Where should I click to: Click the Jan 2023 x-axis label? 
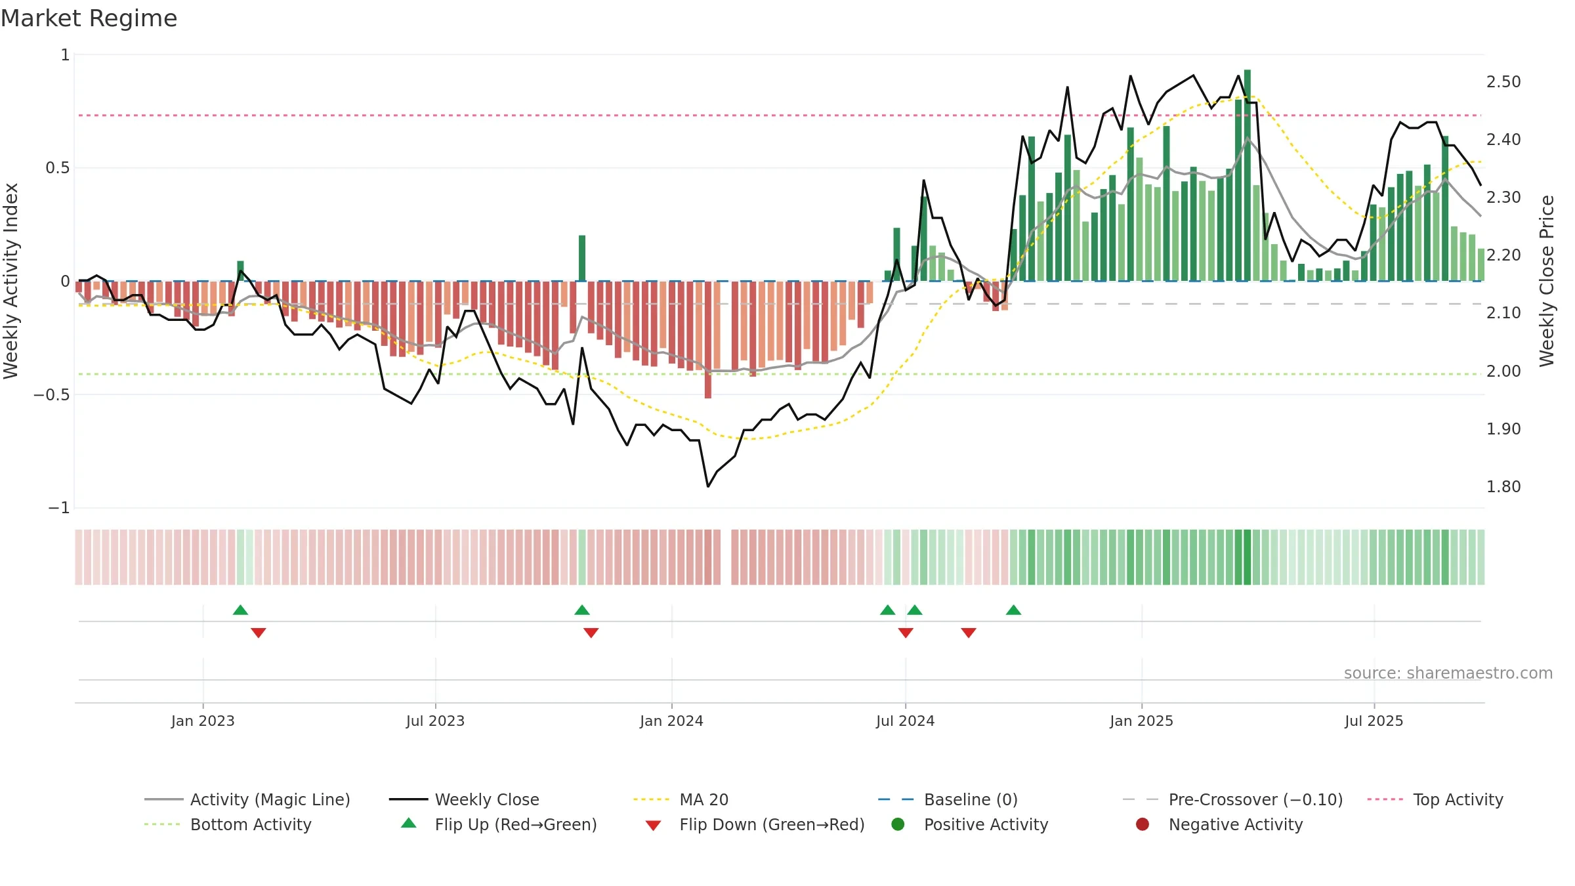click(x=203, y=721)
